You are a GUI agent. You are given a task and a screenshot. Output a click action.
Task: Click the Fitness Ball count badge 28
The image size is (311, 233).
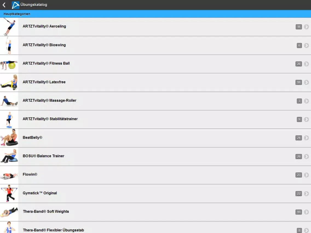click(299, 64)
